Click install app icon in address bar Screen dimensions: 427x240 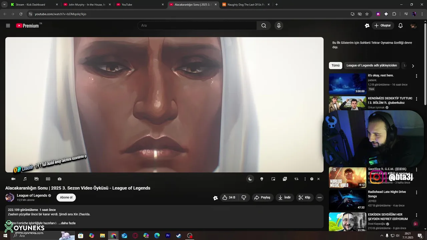pyautogui.click(x=353, y=14)
